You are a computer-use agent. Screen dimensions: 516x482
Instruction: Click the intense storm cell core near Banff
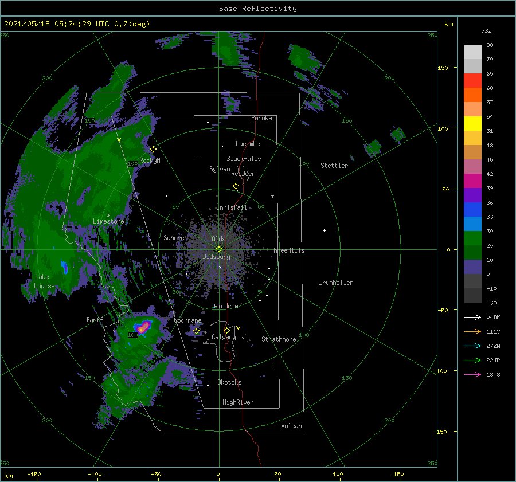coord(143,327)
